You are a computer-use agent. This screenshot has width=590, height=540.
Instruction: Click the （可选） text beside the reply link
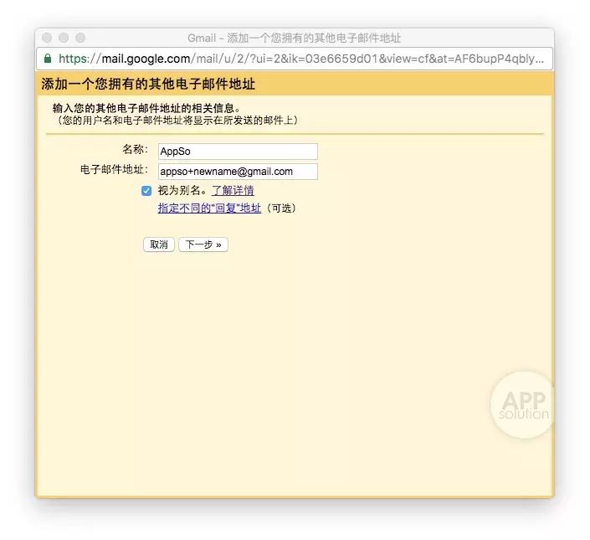pyautogui.click(x=281, y=208)
